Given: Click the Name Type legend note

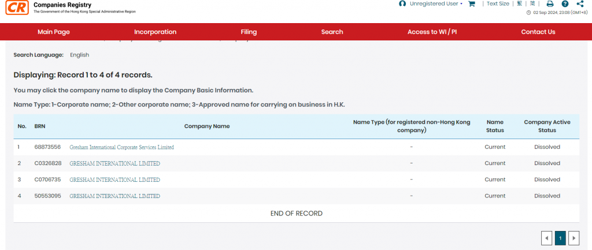Looking at the screenshot, I should (x=179, y=105).
